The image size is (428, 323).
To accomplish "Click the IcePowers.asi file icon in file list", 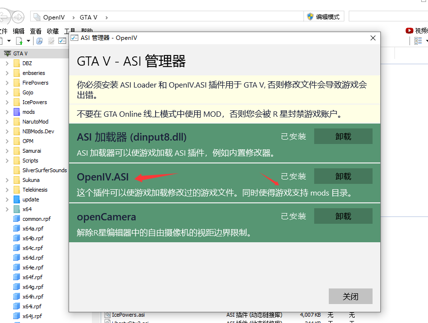I will pos(107,315).
